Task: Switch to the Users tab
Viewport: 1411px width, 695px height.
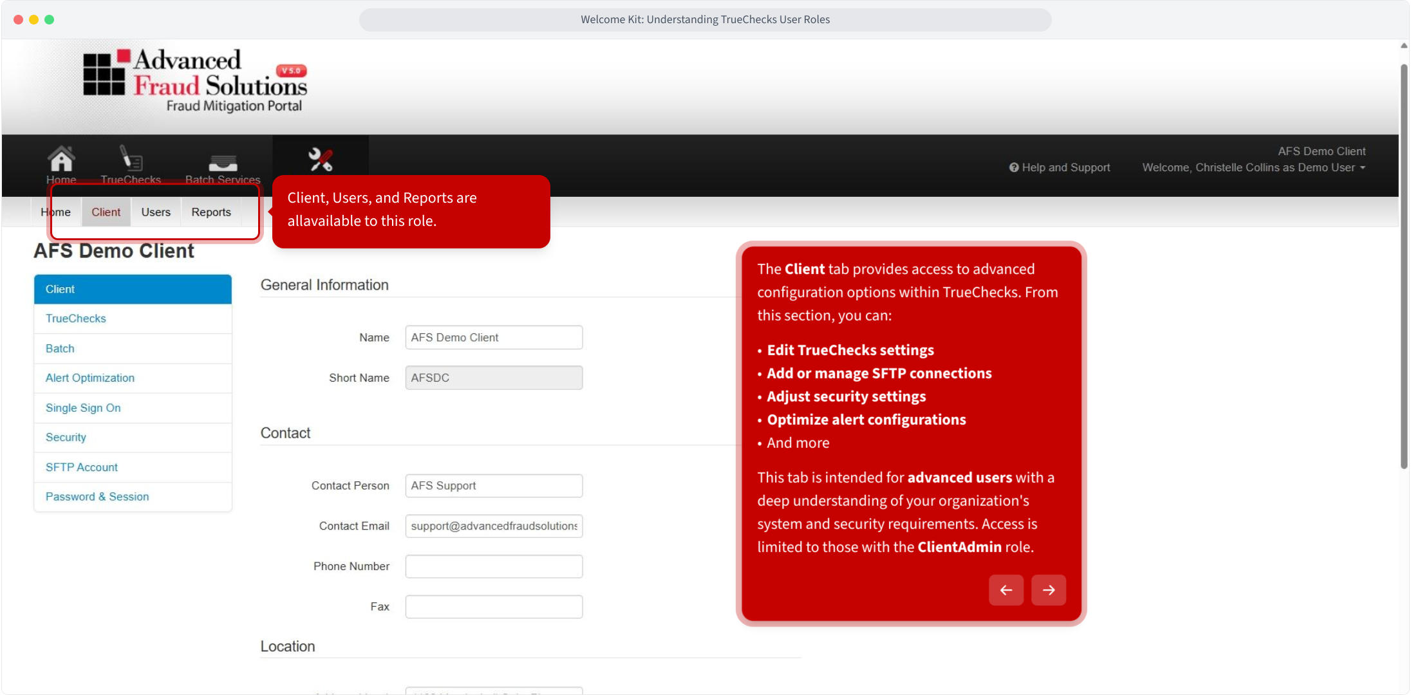Action: [x=156, y=212]
